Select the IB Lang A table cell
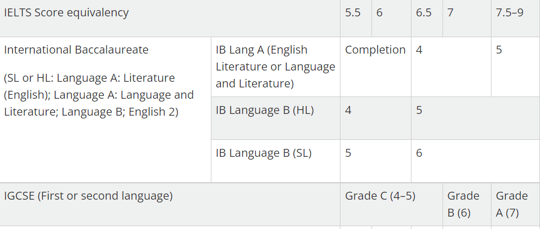This screenshot has height=229, width=540. pyautogui.click(x=276, y=67)
